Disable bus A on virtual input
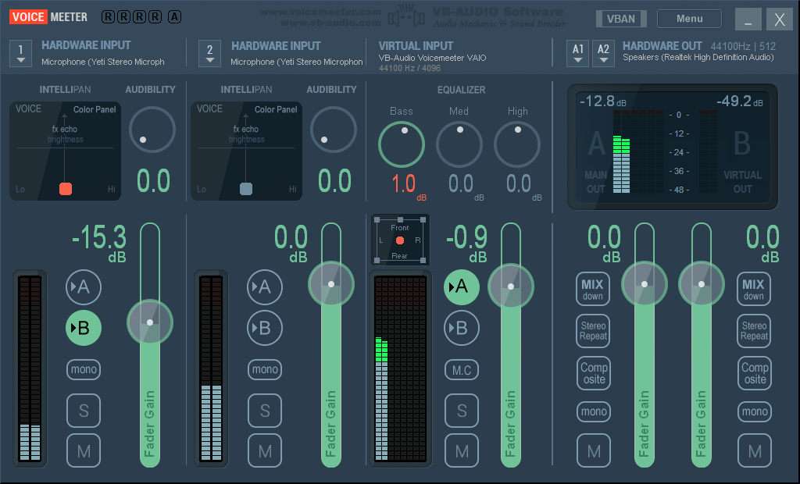Screen dimensions: 800x484 tap(462, 287)
